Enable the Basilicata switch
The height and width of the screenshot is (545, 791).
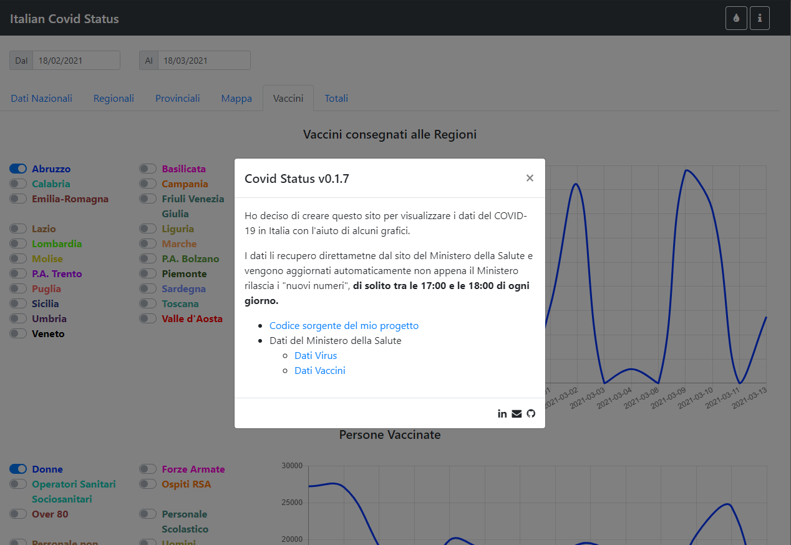click(148, 169)
